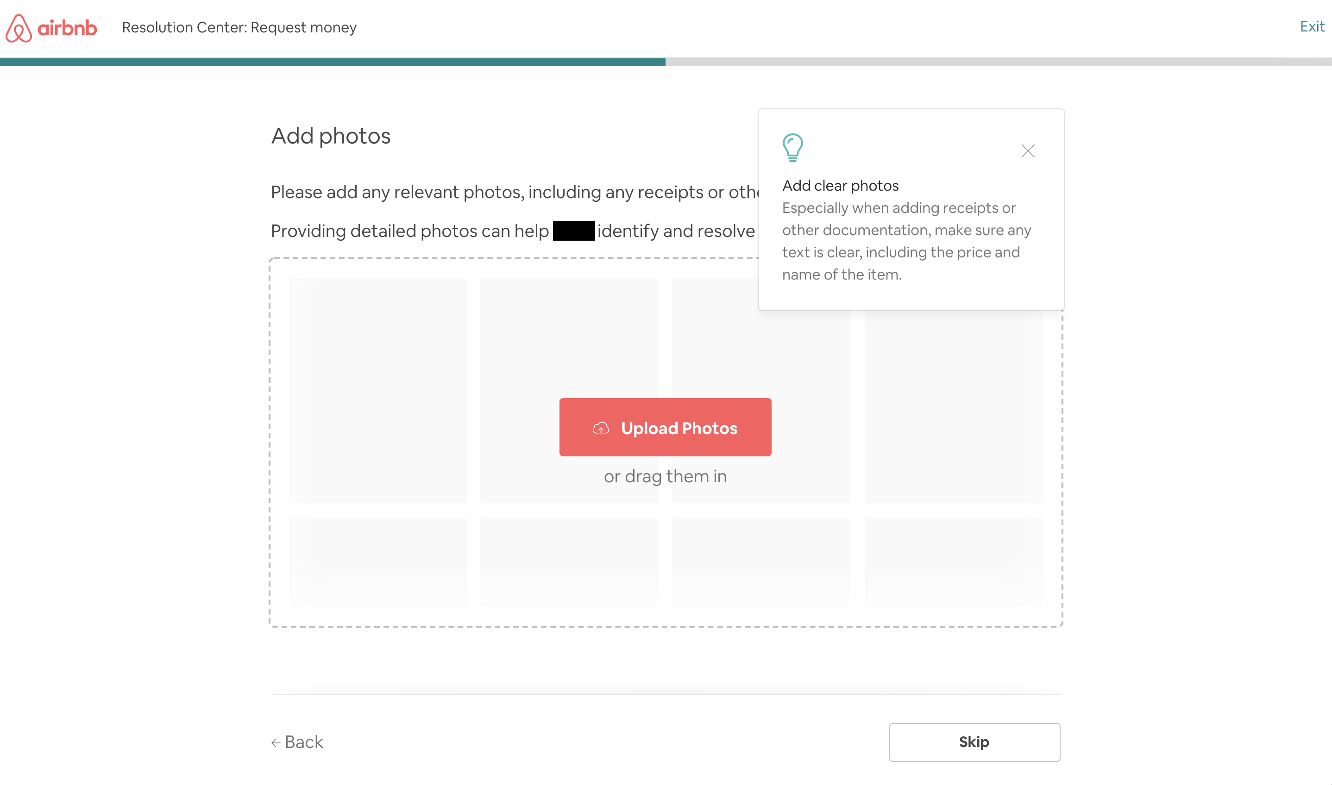Viewport: 1332px width, 785px height.
Task: Skip the photo upload step
Action: pos(974,741)
